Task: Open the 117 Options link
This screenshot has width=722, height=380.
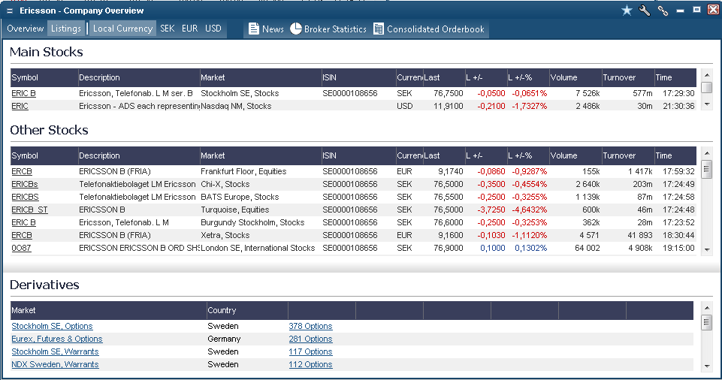Action: 311,351
